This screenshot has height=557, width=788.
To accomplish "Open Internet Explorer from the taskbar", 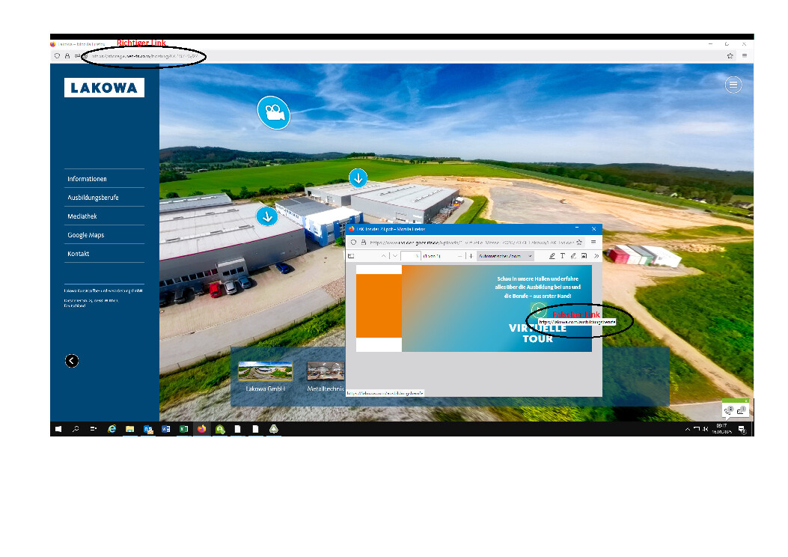I will [112, 429].
